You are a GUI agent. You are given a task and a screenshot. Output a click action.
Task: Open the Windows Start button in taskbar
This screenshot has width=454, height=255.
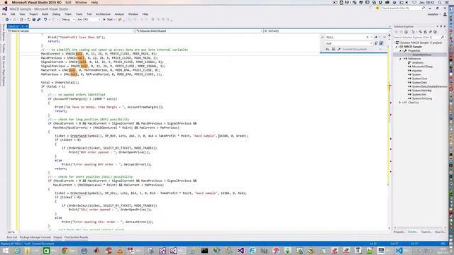(6, 251)
